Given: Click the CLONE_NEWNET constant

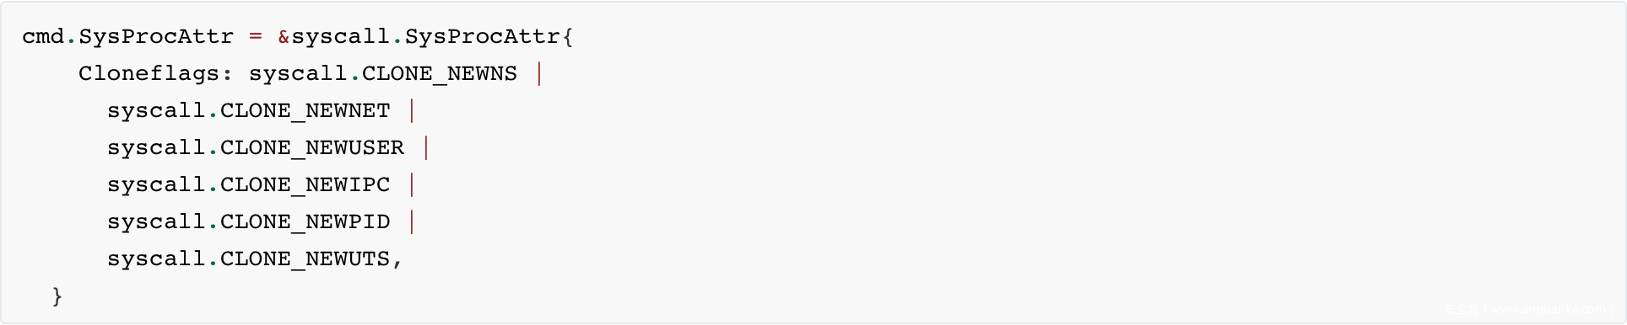Looking at the screenshot, I should [x=305, y=111].
